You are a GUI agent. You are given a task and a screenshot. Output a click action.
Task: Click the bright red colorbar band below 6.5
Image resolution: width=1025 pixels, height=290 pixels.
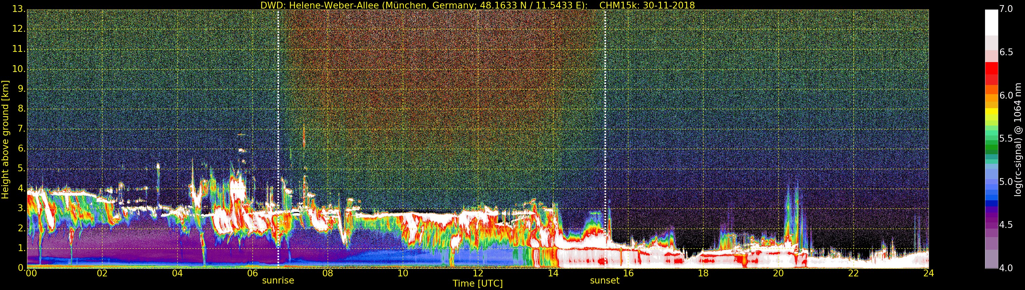click(991, 68)
